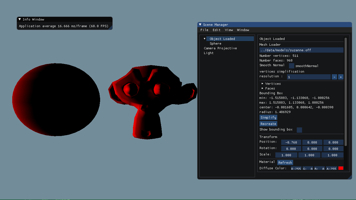
Task: Increase resolution with plus button
Action: pos(341,77)
